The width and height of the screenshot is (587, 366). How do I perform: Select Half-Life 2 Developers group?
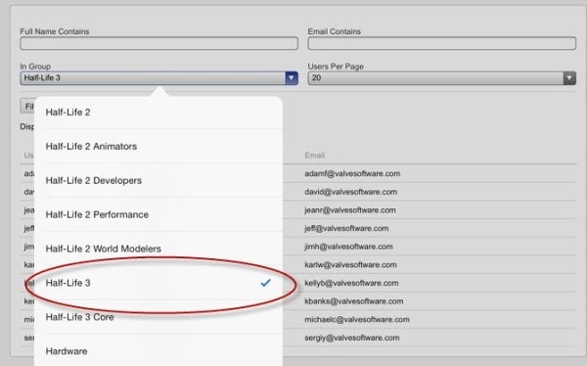click(158, 180)
